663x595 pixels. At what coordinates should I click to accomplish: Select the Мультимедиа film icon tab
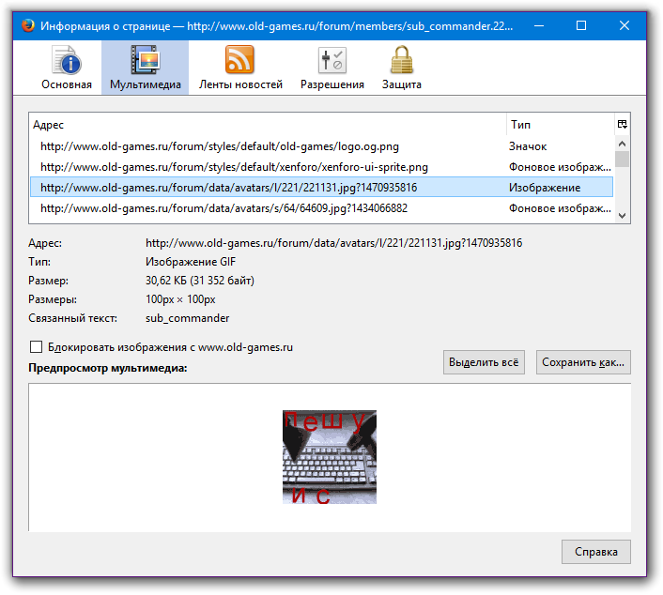point(145,68)
